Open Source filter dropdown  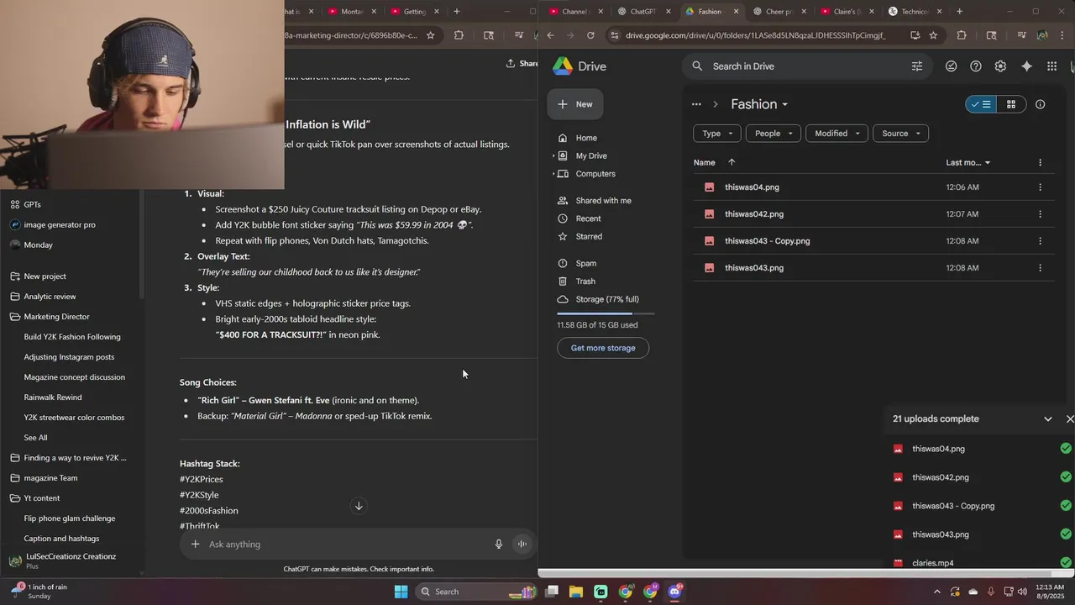(901, 134)
